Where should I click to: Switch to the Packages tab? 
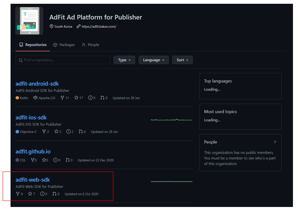tap(64, 45)
